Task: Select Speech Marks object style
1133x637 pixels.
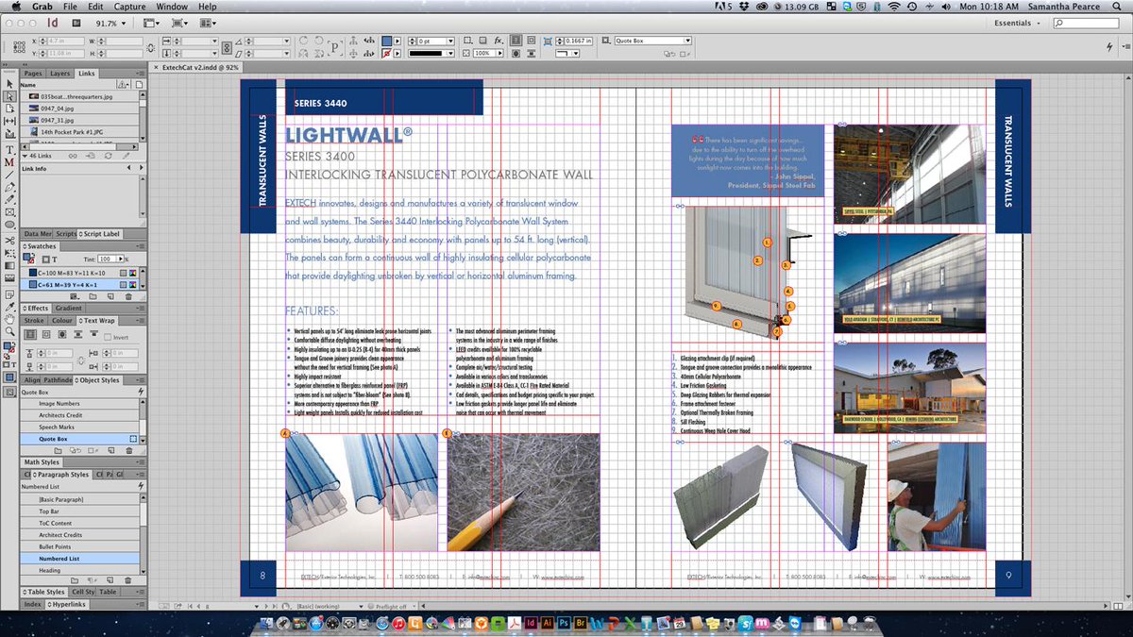Action: pyautogui.click(x=81, y=427)
